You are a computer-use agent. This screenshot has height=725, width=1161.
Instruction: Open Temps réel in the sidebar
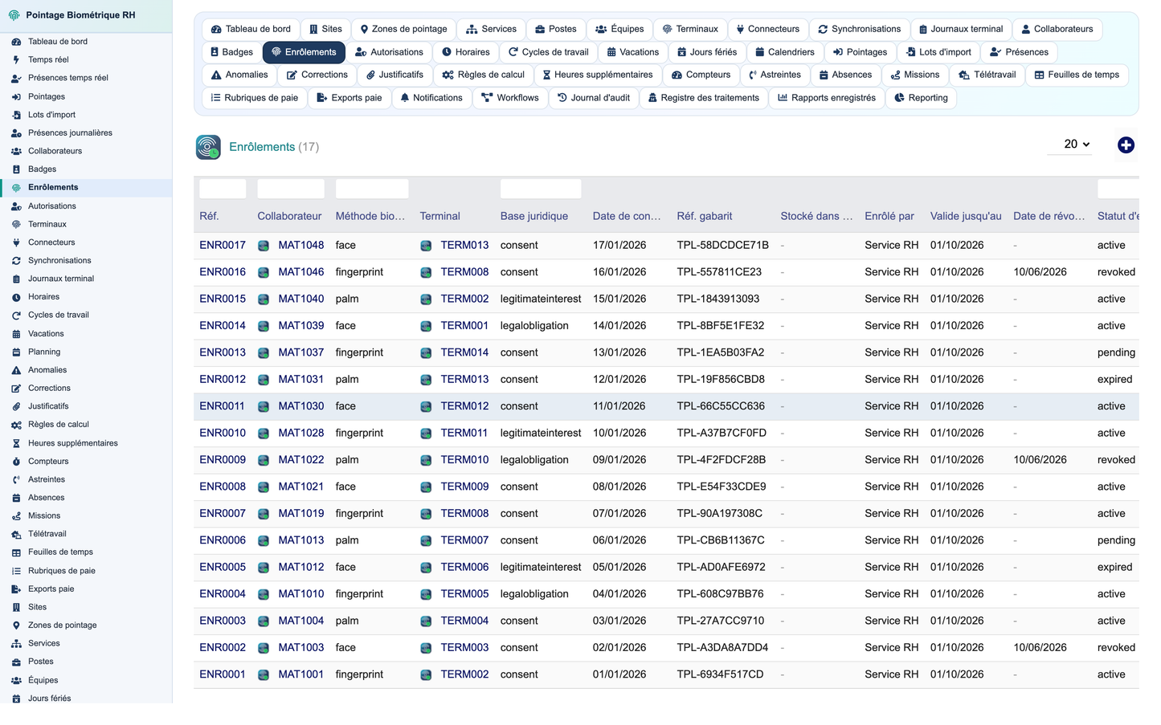tap(48, 59)
